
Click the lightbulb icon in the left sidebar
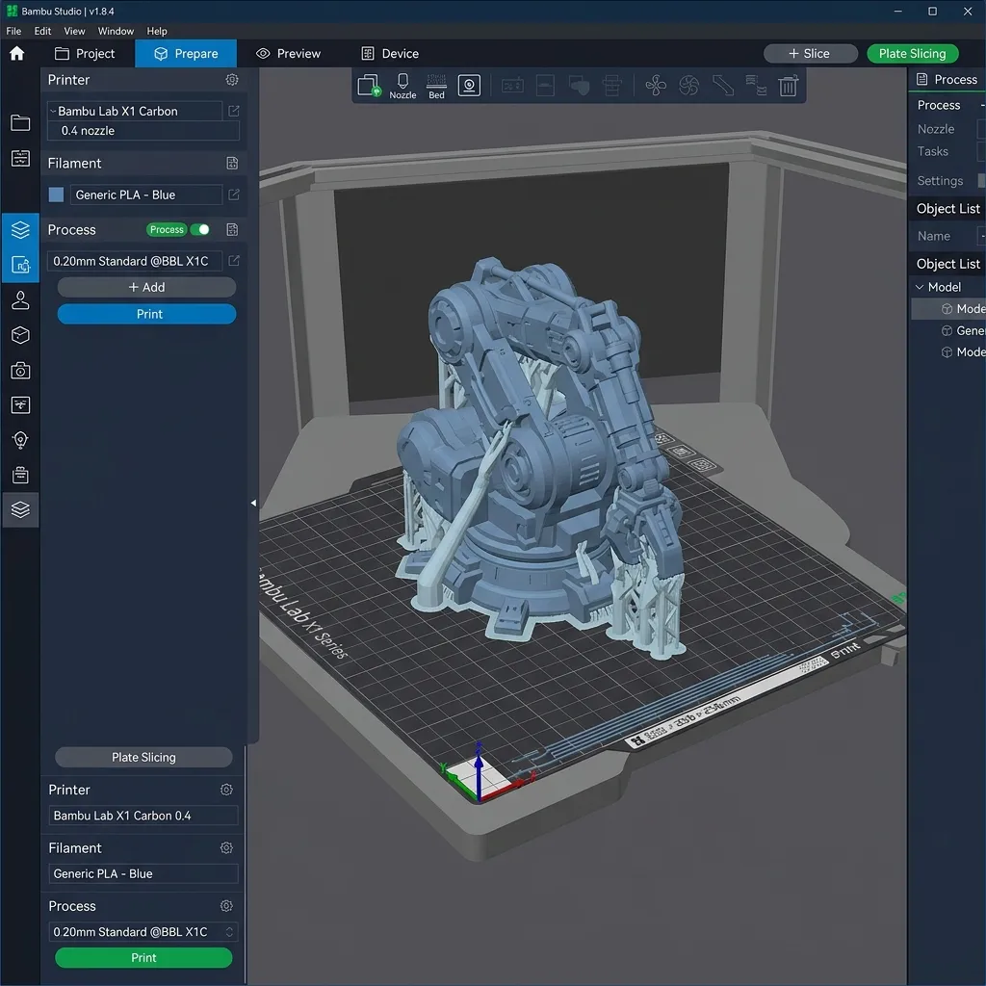[20, 440]
